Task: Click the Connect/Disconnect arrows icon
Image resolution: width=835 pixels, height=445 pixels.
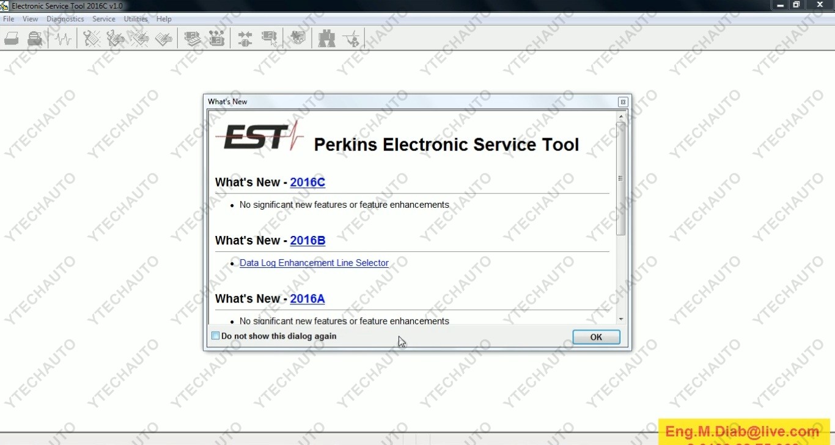Action: (x=245, y=39)
